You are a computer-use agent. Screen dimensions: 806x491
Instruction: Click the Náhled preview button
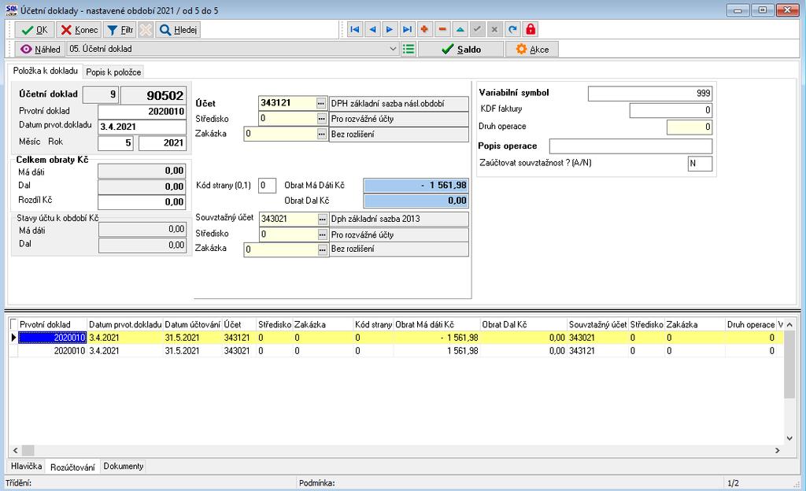tap(40, 50)
